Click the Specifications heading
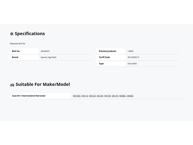This screenshot has width=193, height=145. (30, 34)
